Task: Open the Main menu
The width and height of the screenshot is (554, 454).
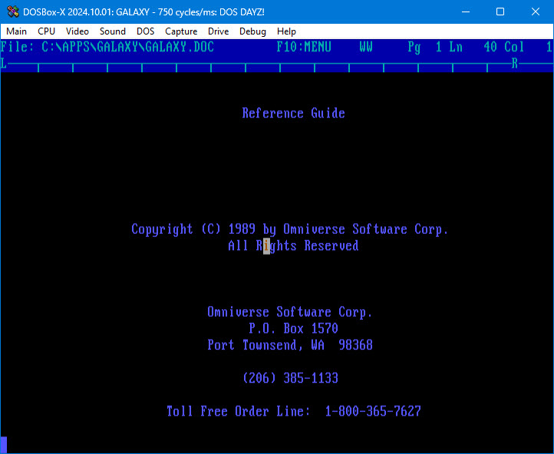Action: coord(16,31)
